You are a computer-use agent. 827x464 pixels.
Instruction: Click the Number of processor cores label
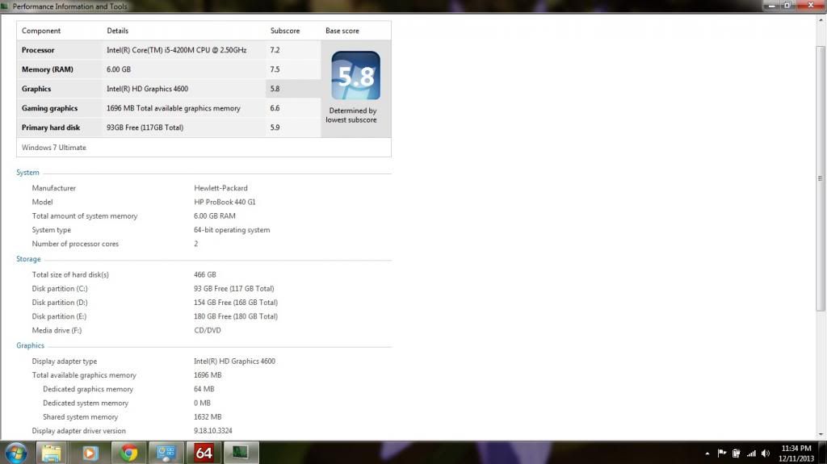[75, 244]
